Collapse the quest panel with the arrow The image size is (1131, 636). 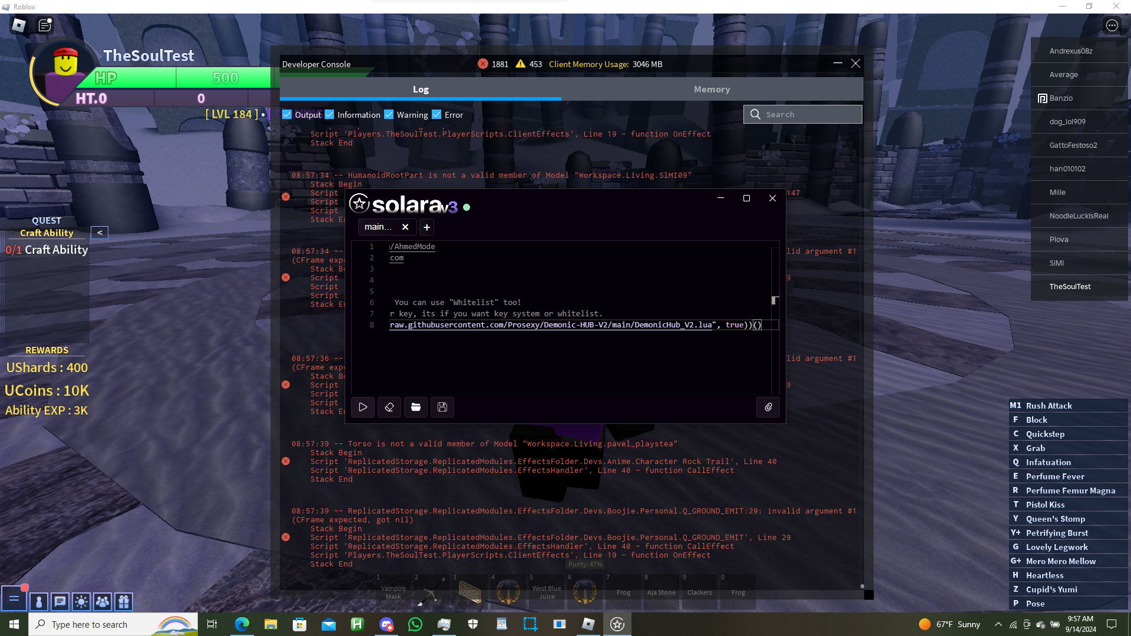[100, 233]
